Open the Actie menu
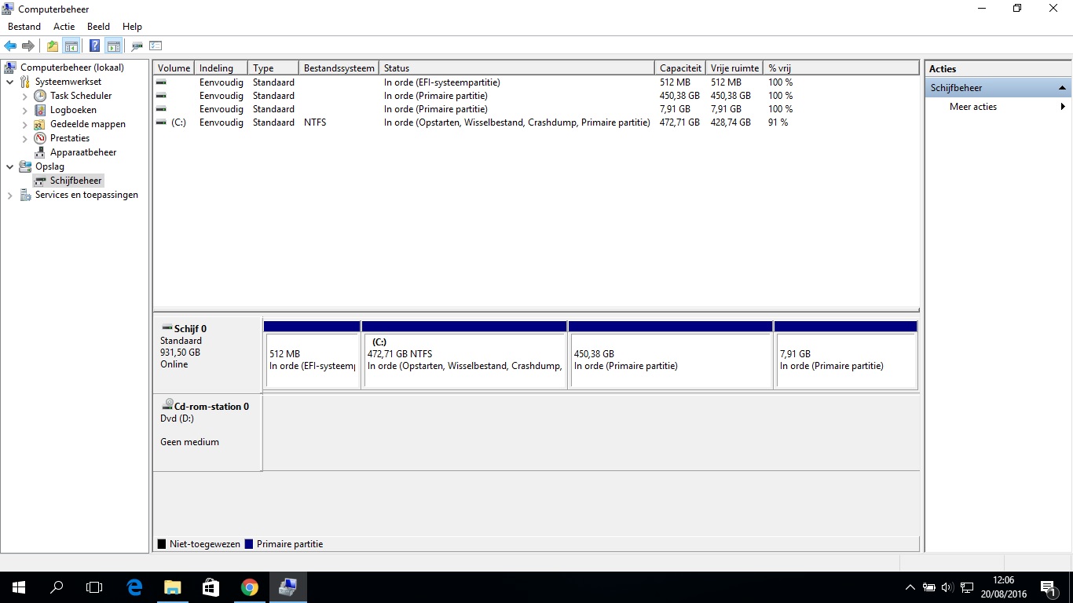This screenshot has width=1073, height=603. pyautogui.click(x=64, y=27)
